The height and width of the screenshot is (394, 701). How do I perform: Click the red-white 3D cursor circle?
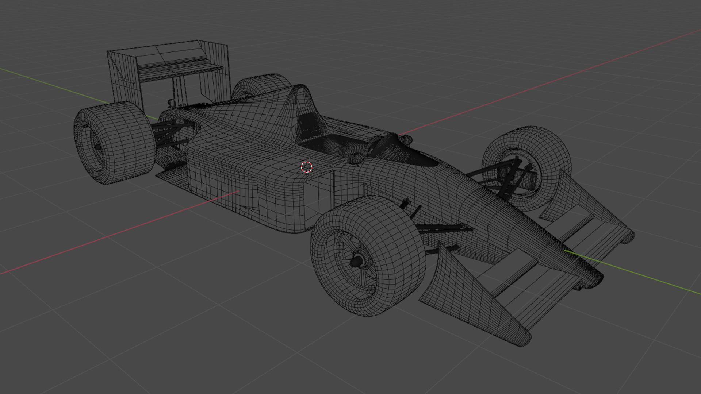307,167
